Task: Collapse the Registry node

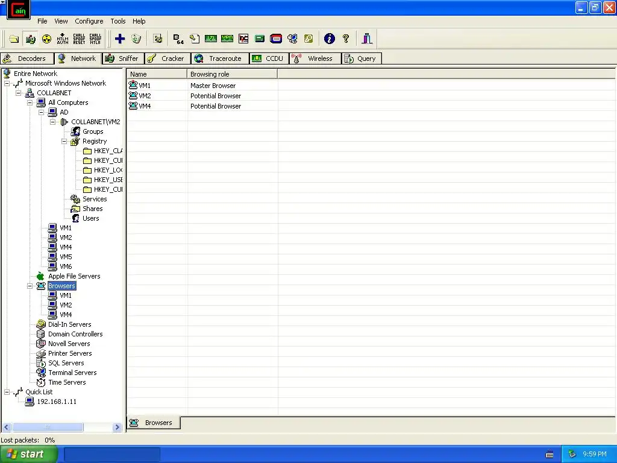Action: coord(64,141)
